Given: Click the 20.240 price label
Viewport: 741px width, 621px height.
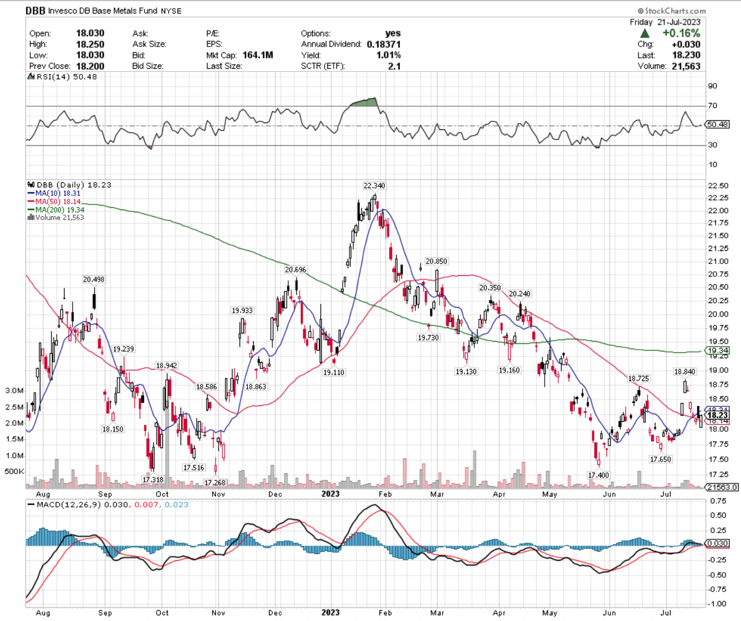Looking at the screenshot, I should 520,293.
